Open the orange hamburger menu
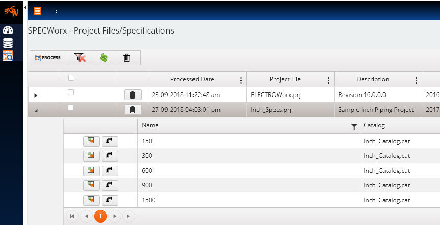440x225 pixels. (37, 11)
